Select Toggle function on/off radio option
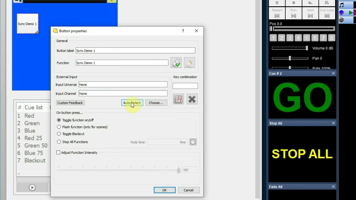This screenshot has height=200, width=356. pyautogui.click(x=75, y=120)
